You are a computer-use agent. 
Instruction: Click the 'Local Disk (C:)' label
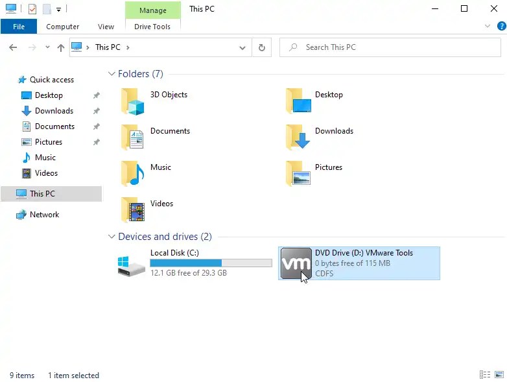[174, 253]
